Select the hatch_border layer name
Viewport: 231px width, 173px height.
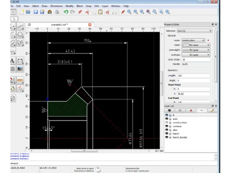180,137
